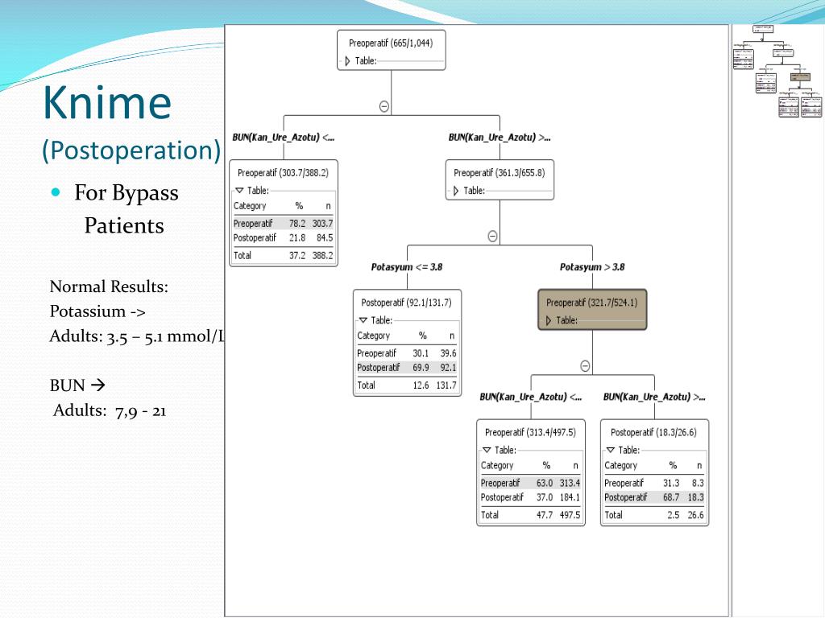825x618 pixels.
Task: Click the top-left 'BUN(Kan_Ure_Azotu) <...' label
Action: (x=284, y=138)
